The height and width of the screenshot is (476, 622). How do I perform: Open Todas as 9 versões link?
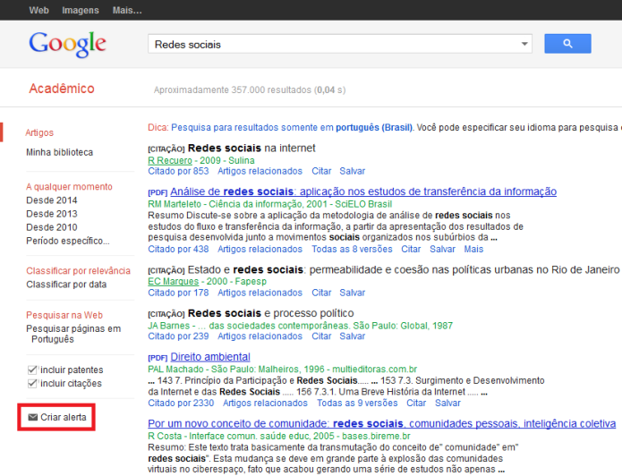357,403
